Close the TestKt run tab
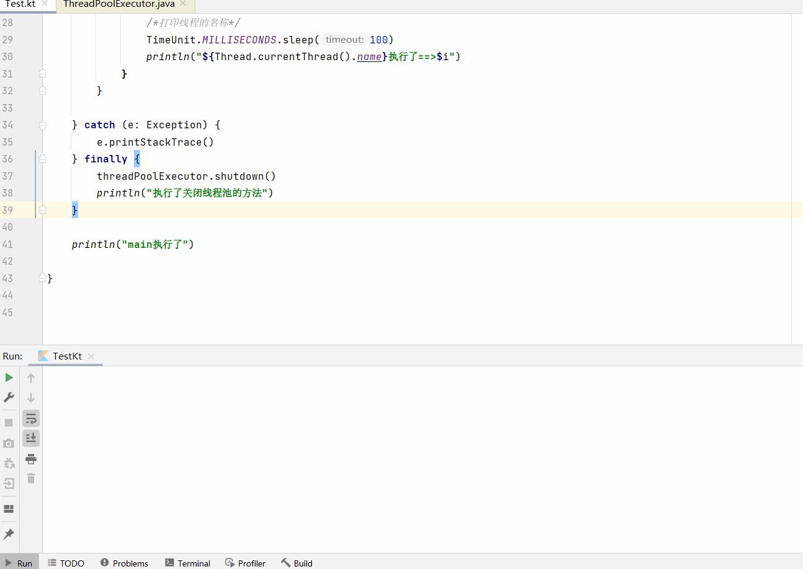This screenshot has height=569, width=803. 91,356
